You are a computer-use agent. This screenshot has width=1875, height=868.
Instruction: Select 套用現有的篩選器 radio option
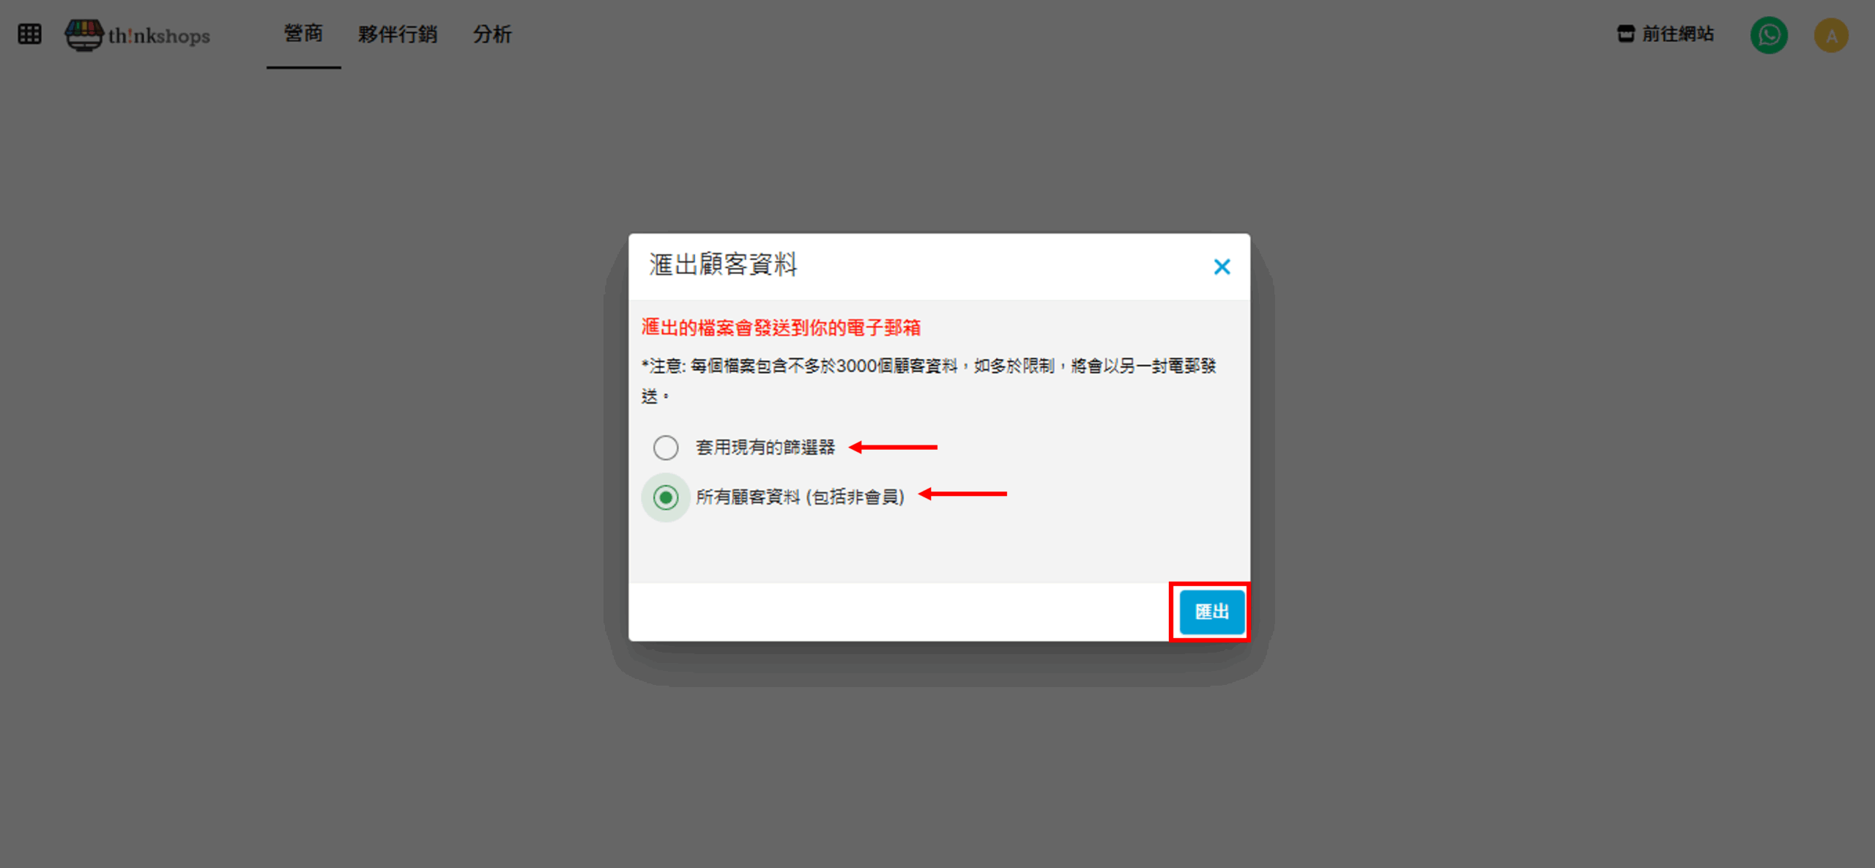pos(666,447)
